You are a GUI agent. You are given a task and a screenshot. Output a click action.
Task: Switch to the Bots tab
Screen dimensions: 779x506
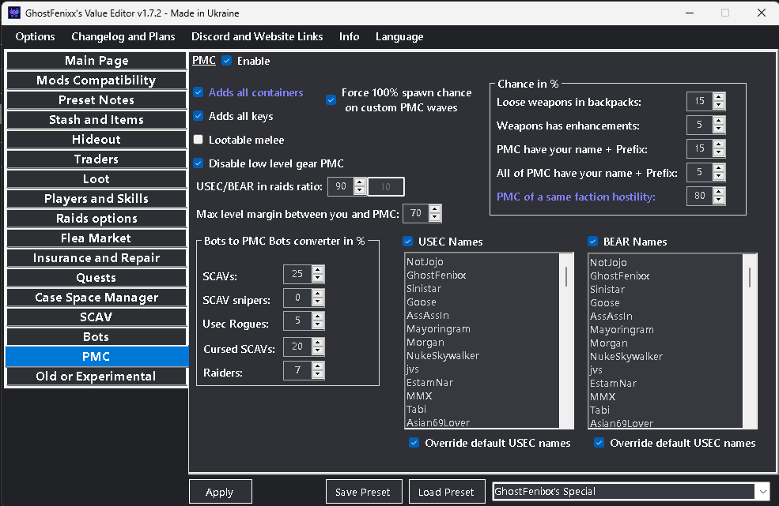click(96, 337)
